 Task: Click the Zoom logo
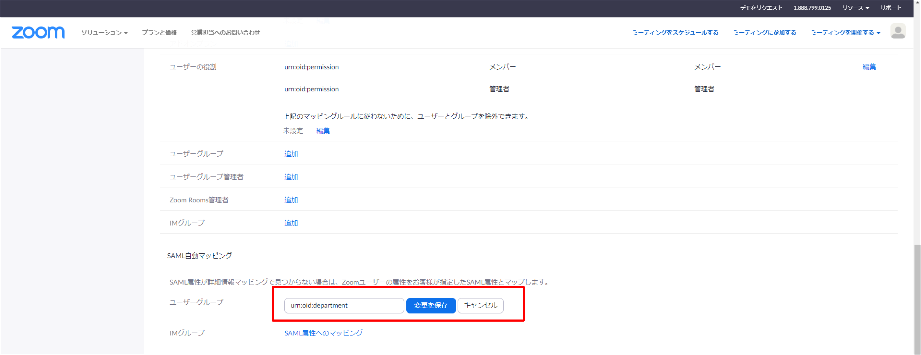pyautogui.click(x=38, y=33)
